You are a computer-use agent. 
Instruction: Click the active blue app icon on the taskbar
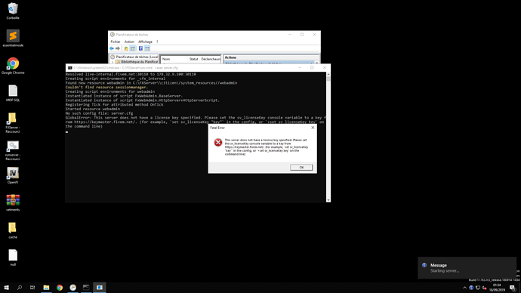pos(100,288)
